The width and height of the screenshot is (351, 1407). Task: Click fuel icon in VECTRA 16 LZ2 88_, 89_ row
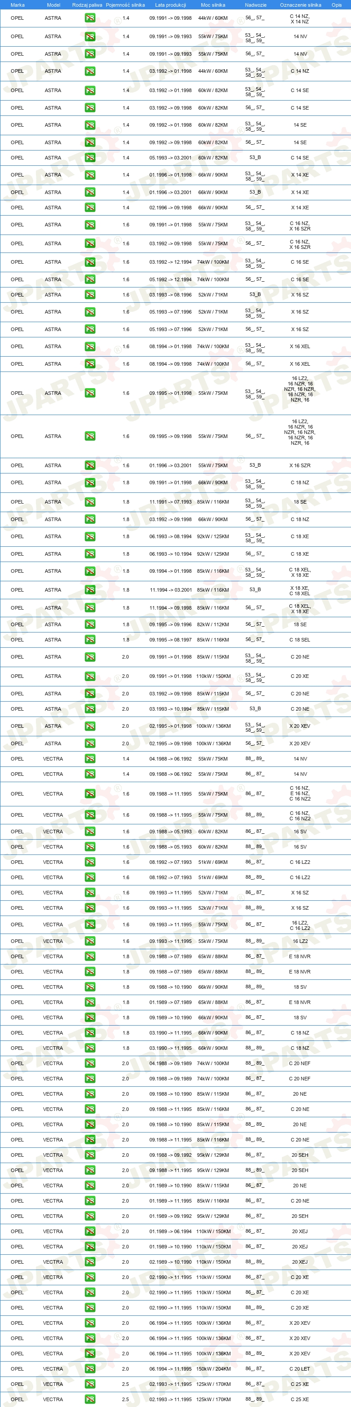(x=90, y=941)
